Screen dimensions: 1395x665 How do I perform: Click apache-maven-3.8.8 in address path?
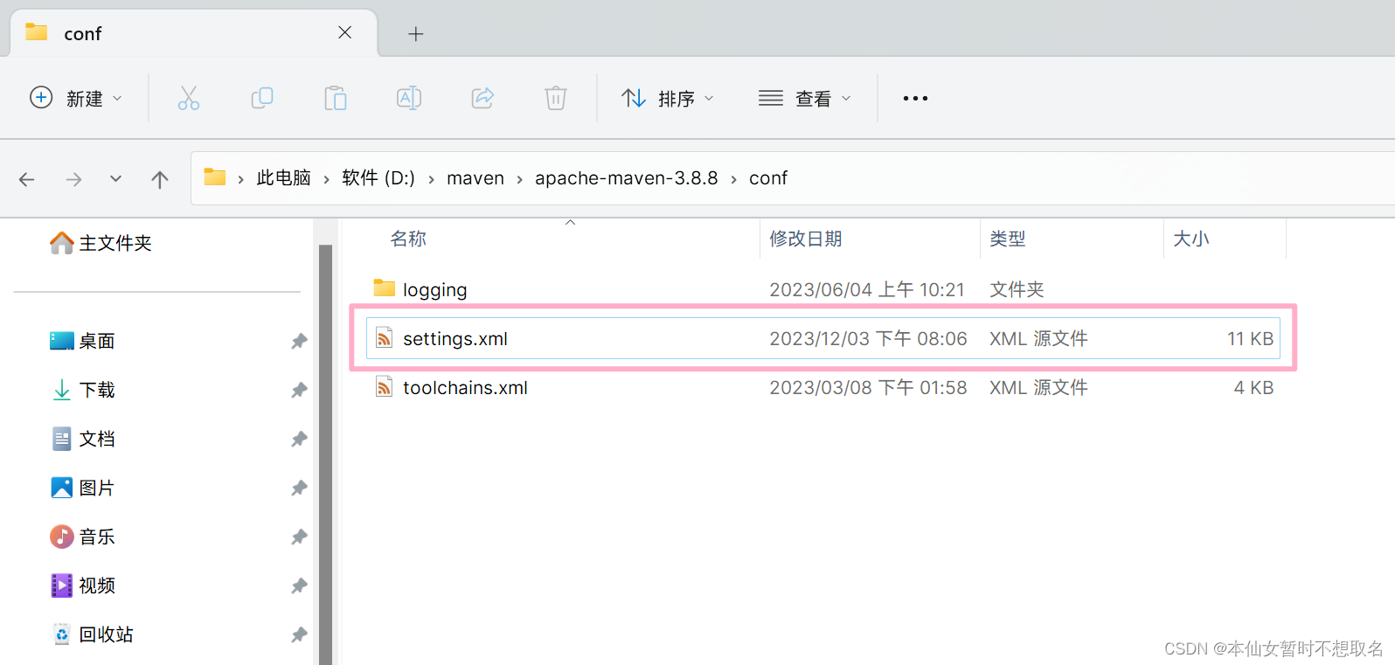tap(627, 178)
